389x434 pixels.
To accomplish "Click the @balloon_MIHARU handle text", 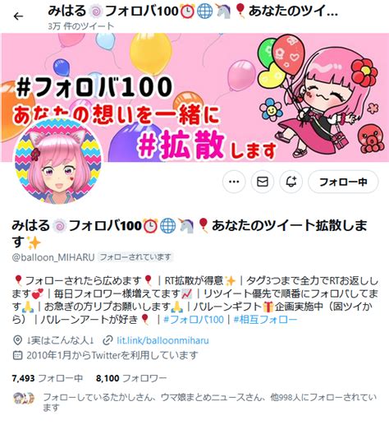I will click(x=53, y=257).
